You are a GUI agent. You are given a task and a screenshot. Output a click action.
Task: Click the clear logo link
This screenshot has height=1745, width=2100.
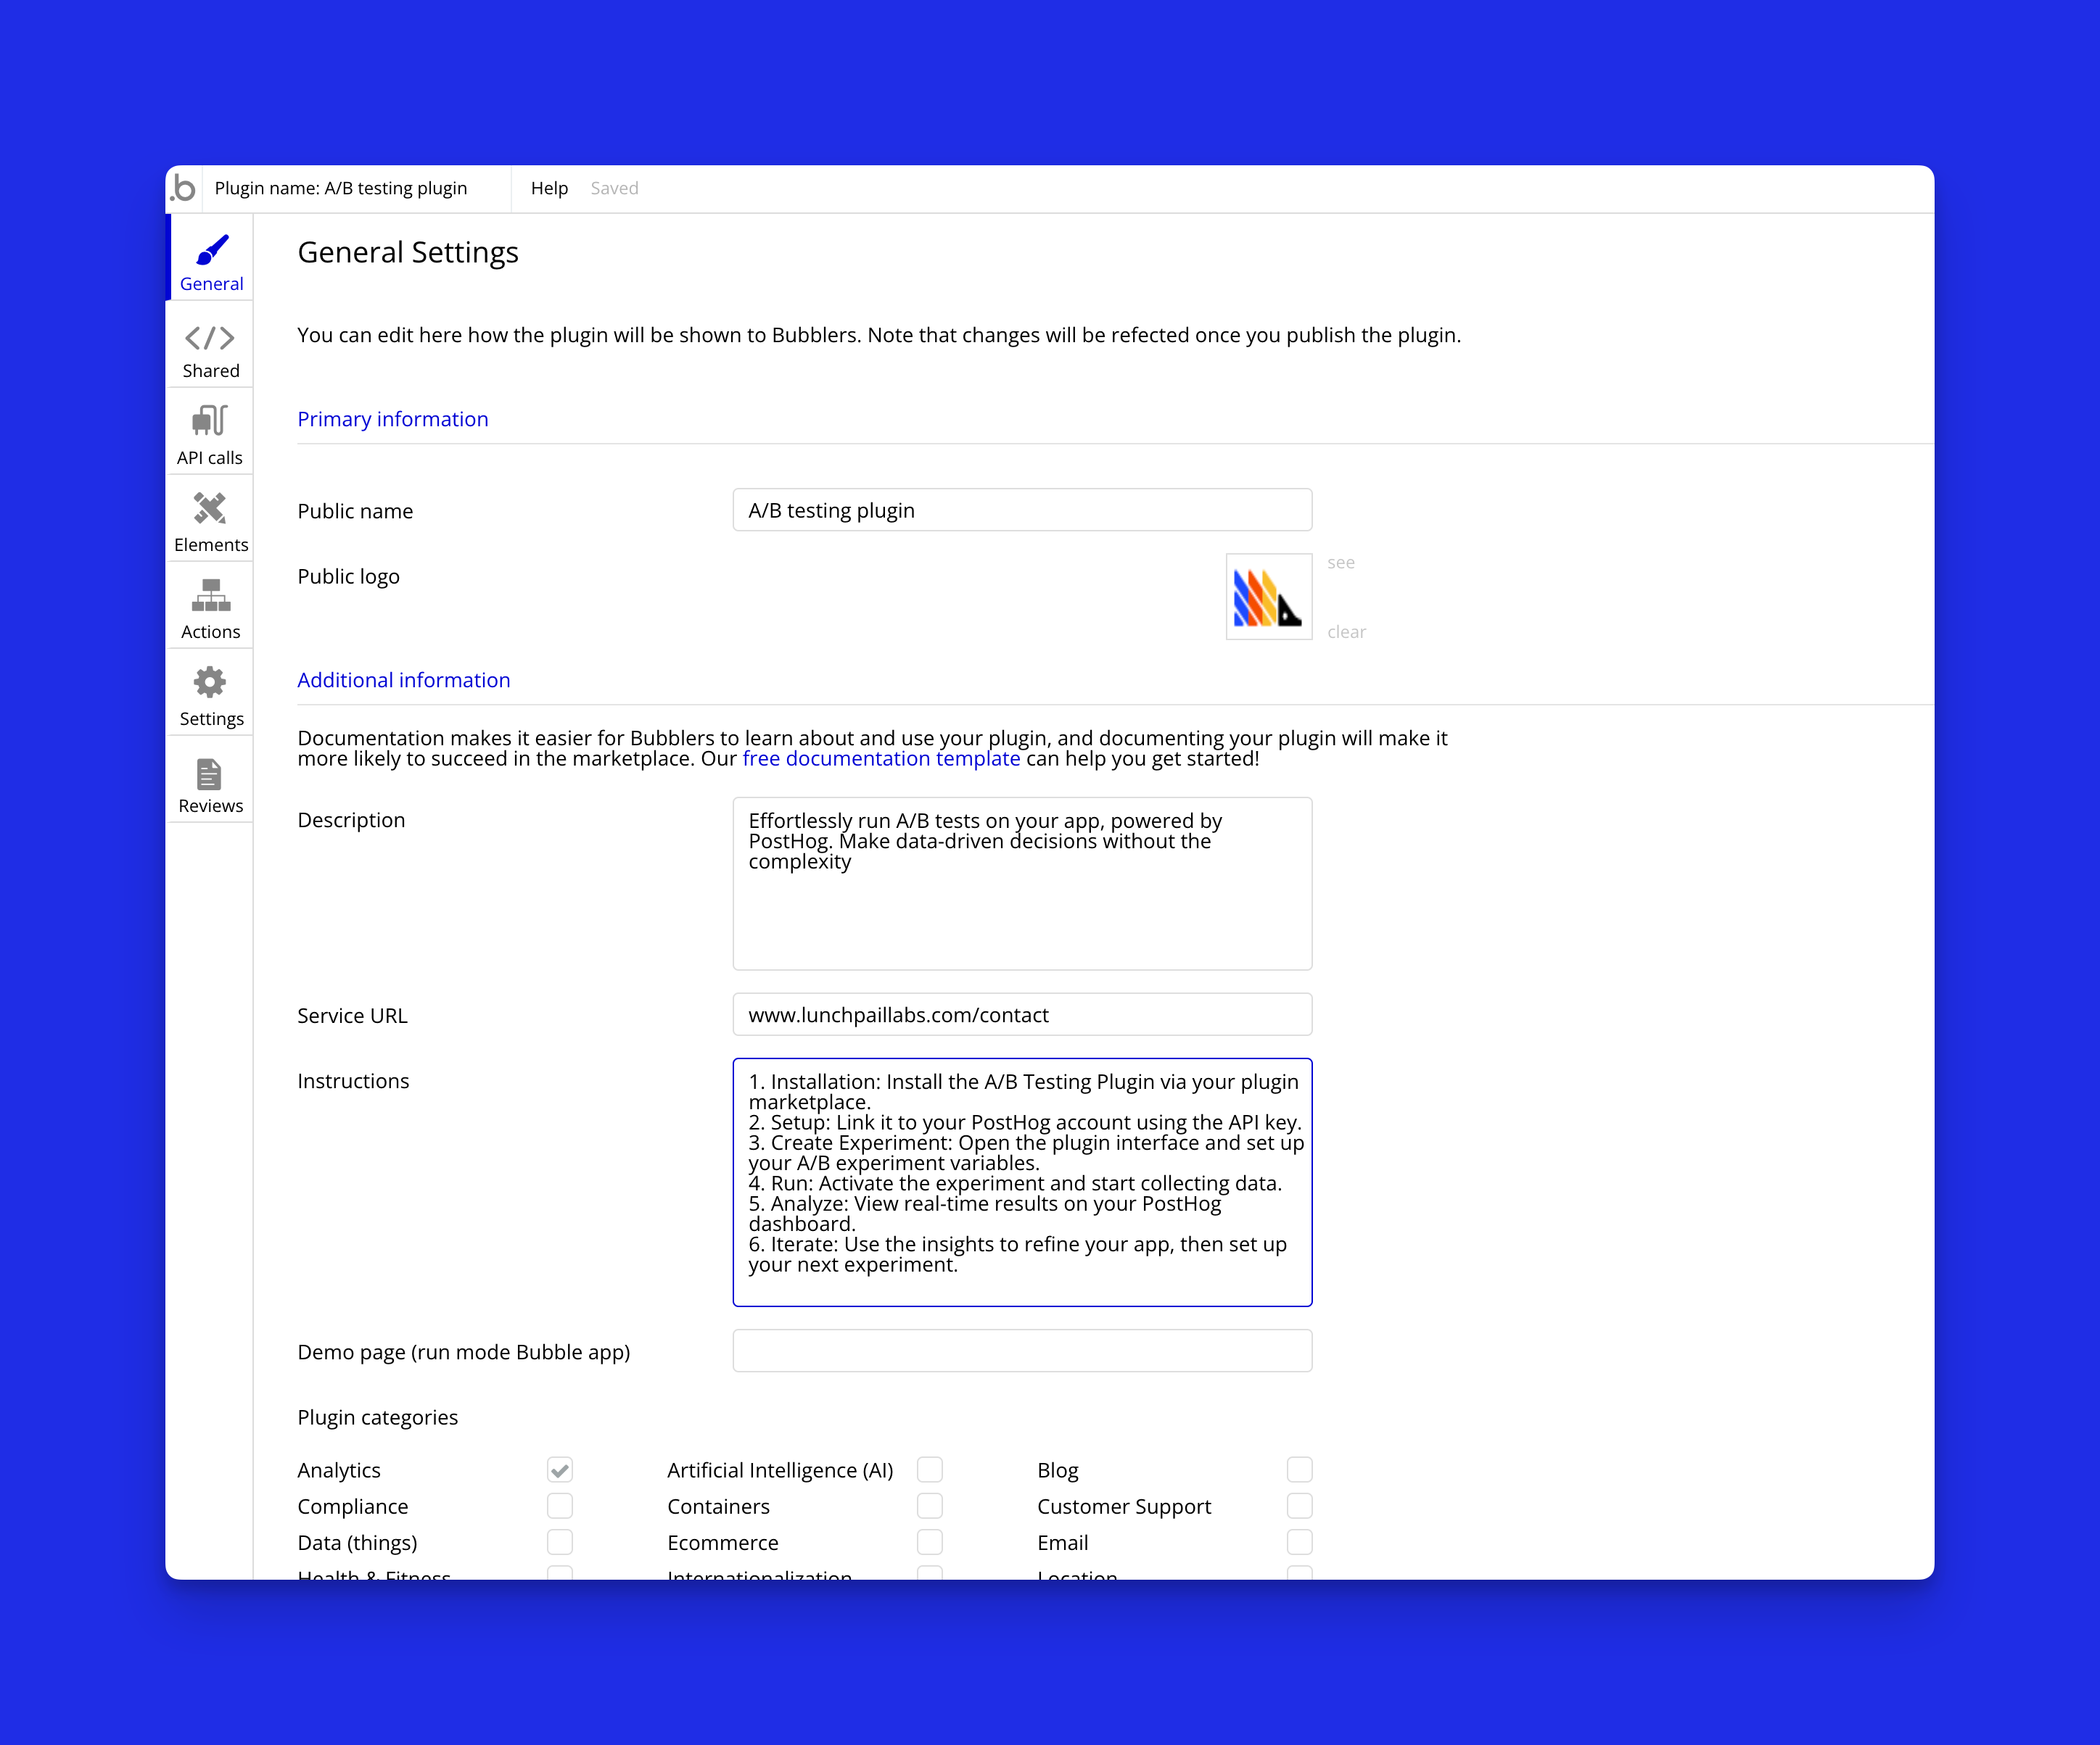pyautogui.click(x=1346, y=631)
